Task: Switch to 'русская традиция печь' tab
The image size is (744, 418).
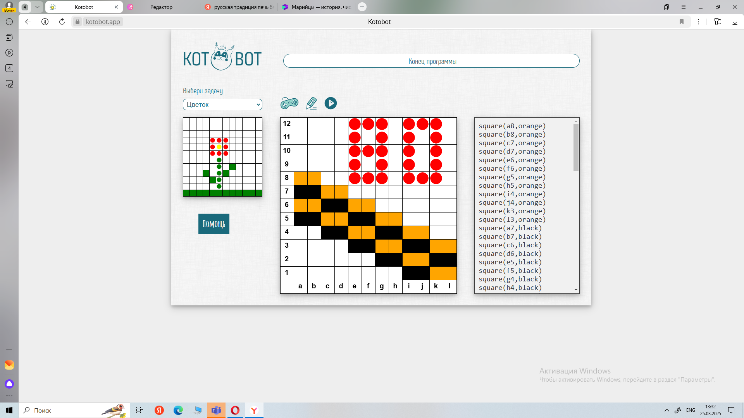Action: tap(239, 7)
